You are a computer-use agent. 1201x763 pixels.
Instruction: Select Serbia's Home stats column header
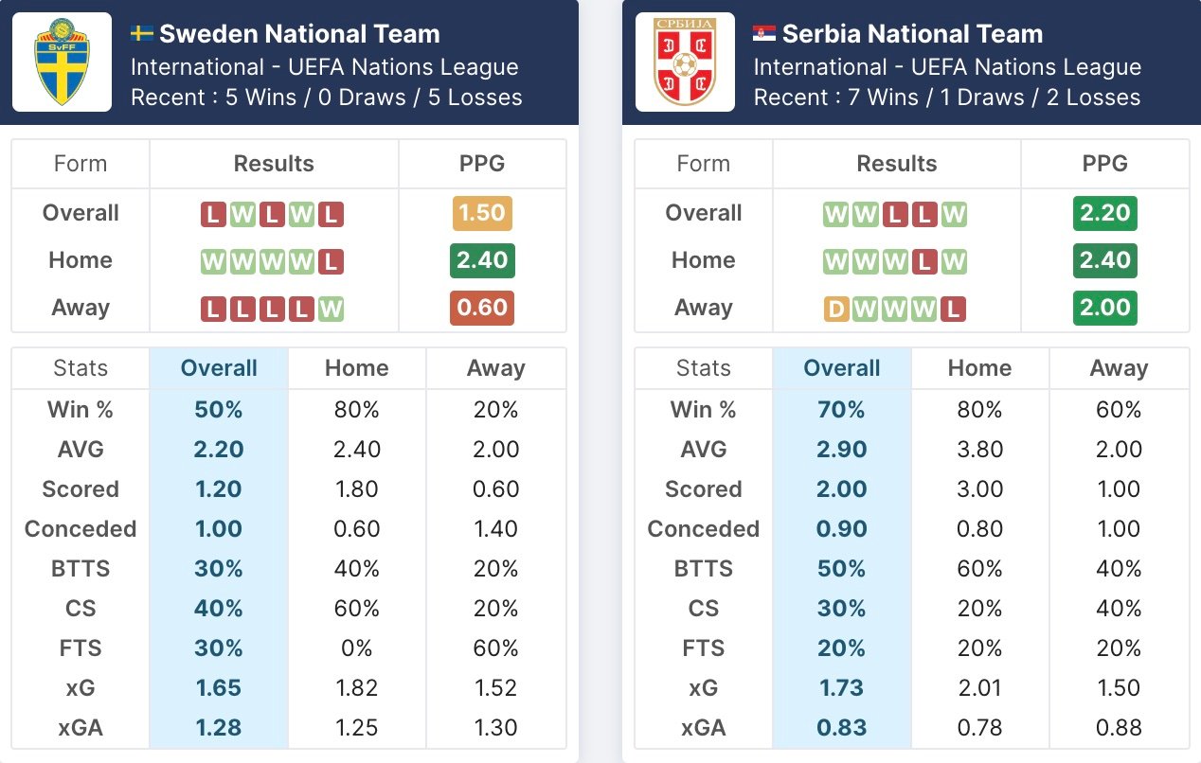(x=979, y=368)
